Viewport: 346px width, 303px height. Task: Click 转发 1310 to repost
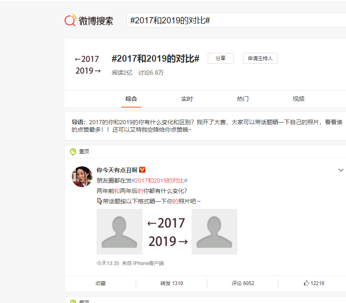coord(172,283)
